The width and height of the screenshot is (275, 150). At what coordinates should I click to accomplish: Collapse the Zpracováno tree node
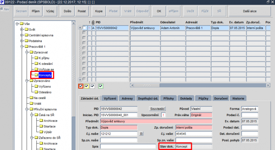[x=27, y=81]
